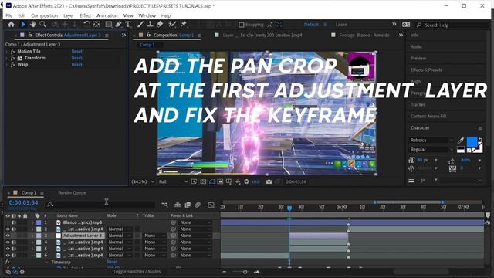
Task: Select the Horizontal Type tool
Action: [x=128, y=24]
